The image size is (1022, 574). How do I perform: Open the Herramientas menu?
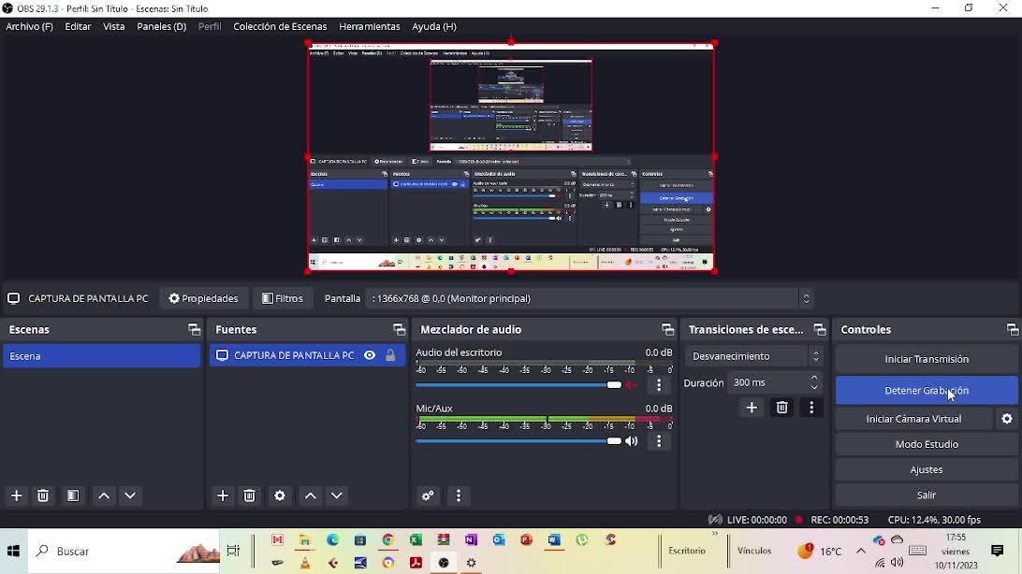coord(369,27)
